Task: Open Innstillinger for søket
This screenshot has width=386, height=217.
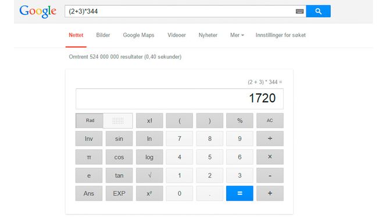Action: (280, 35)
